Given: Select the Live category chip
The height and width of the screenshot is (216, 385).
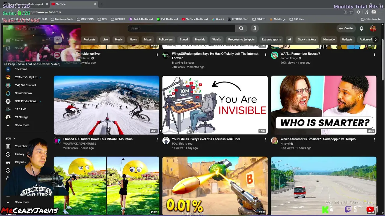Looking at the screenshot, I should pyautogui.click(x=105, y=39).
